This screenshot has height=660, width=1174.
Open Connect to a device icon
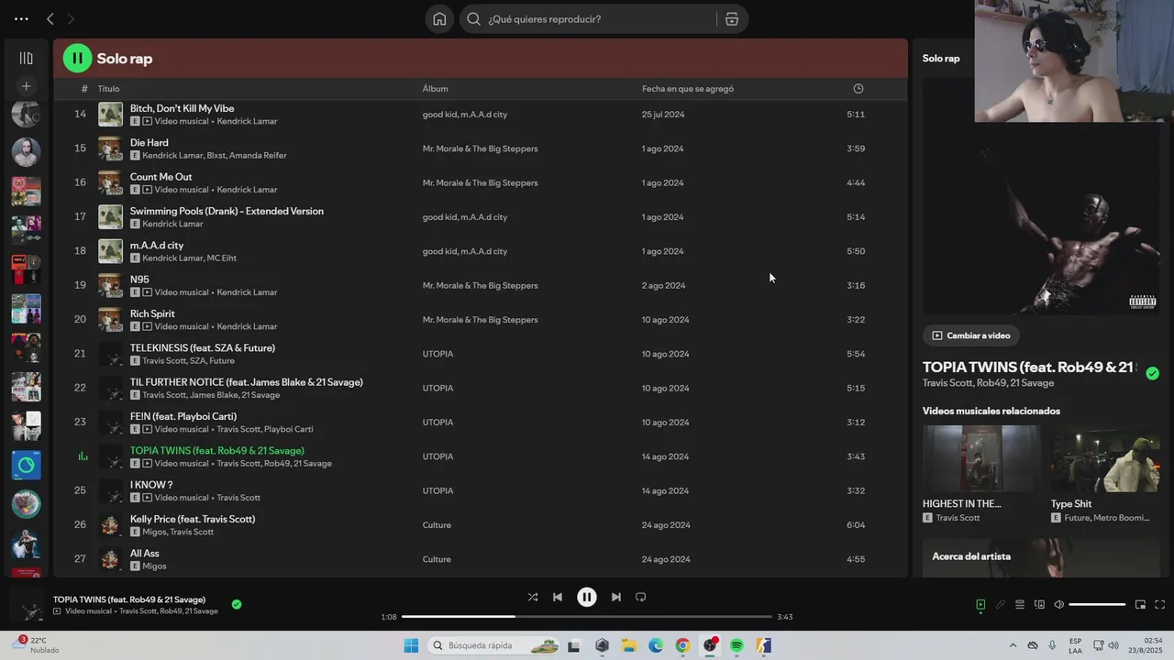[x=1039, y=604]
